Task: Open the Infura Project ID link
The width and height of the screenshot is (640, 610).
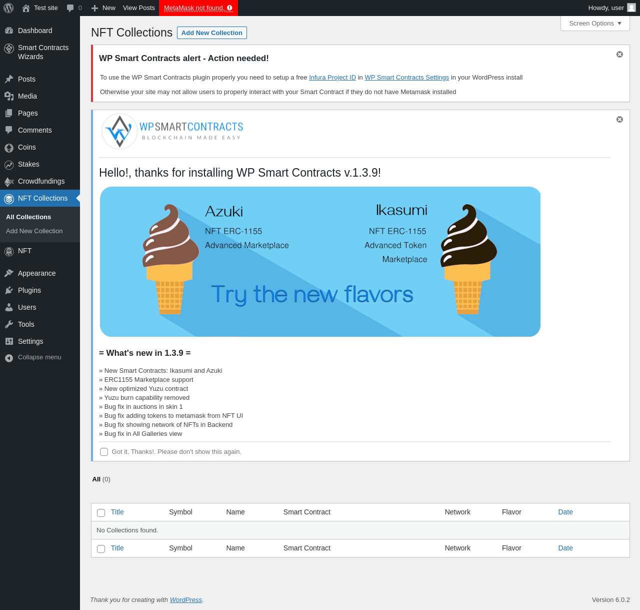Action: click(x=332, y=78)
